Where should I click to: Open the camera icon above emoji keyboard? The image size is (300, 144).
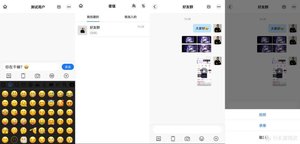[37, 76]
